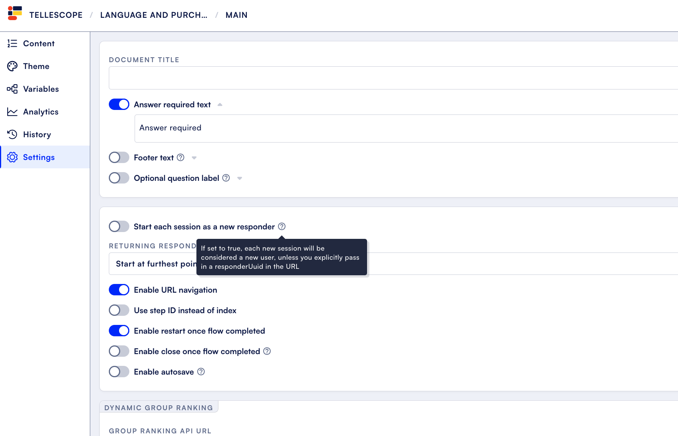
Task: Disable the Answer required text toggle
Action: (x=119, y=104)
